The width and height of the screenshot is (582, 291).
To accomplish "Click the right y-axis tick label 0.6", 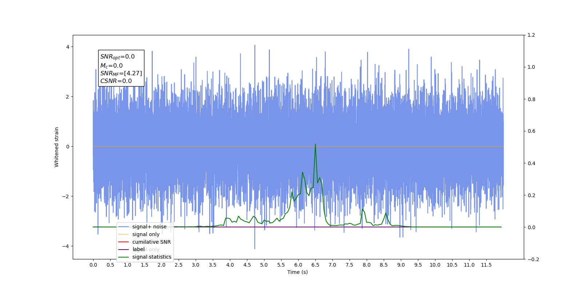I will click(x=531, y=131).
